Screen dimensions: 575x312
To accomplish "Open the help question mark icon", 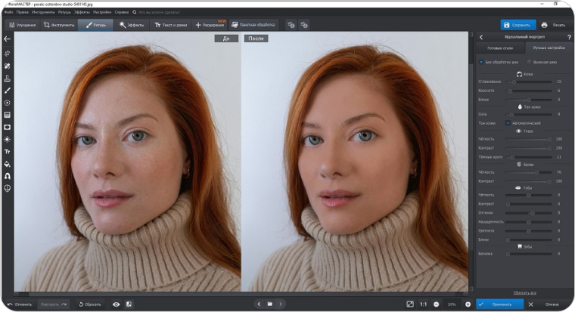I will point(569,37).
